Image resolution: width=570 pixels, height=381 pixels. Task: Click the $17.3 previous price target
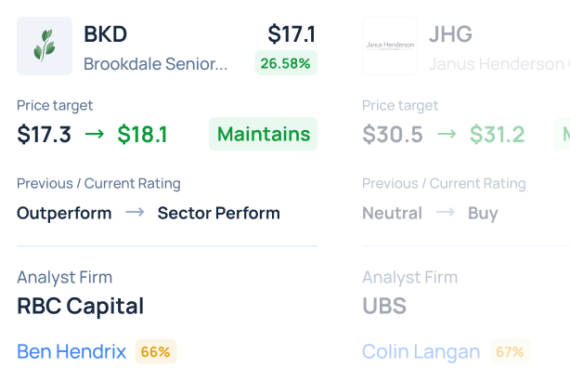44,134
